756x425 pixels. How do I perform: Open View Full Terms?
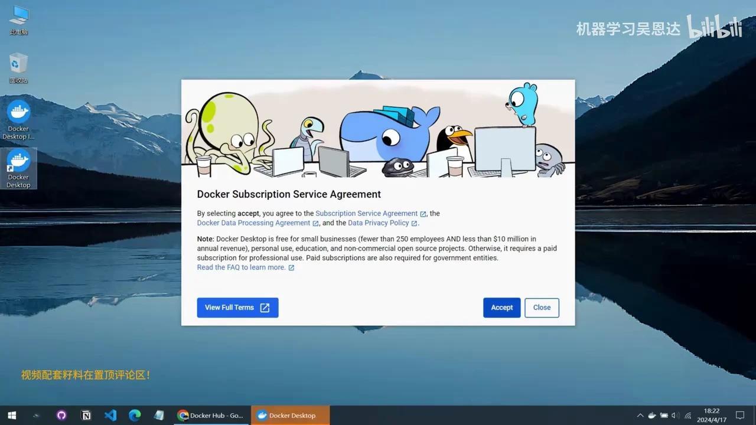pos(237,308)
